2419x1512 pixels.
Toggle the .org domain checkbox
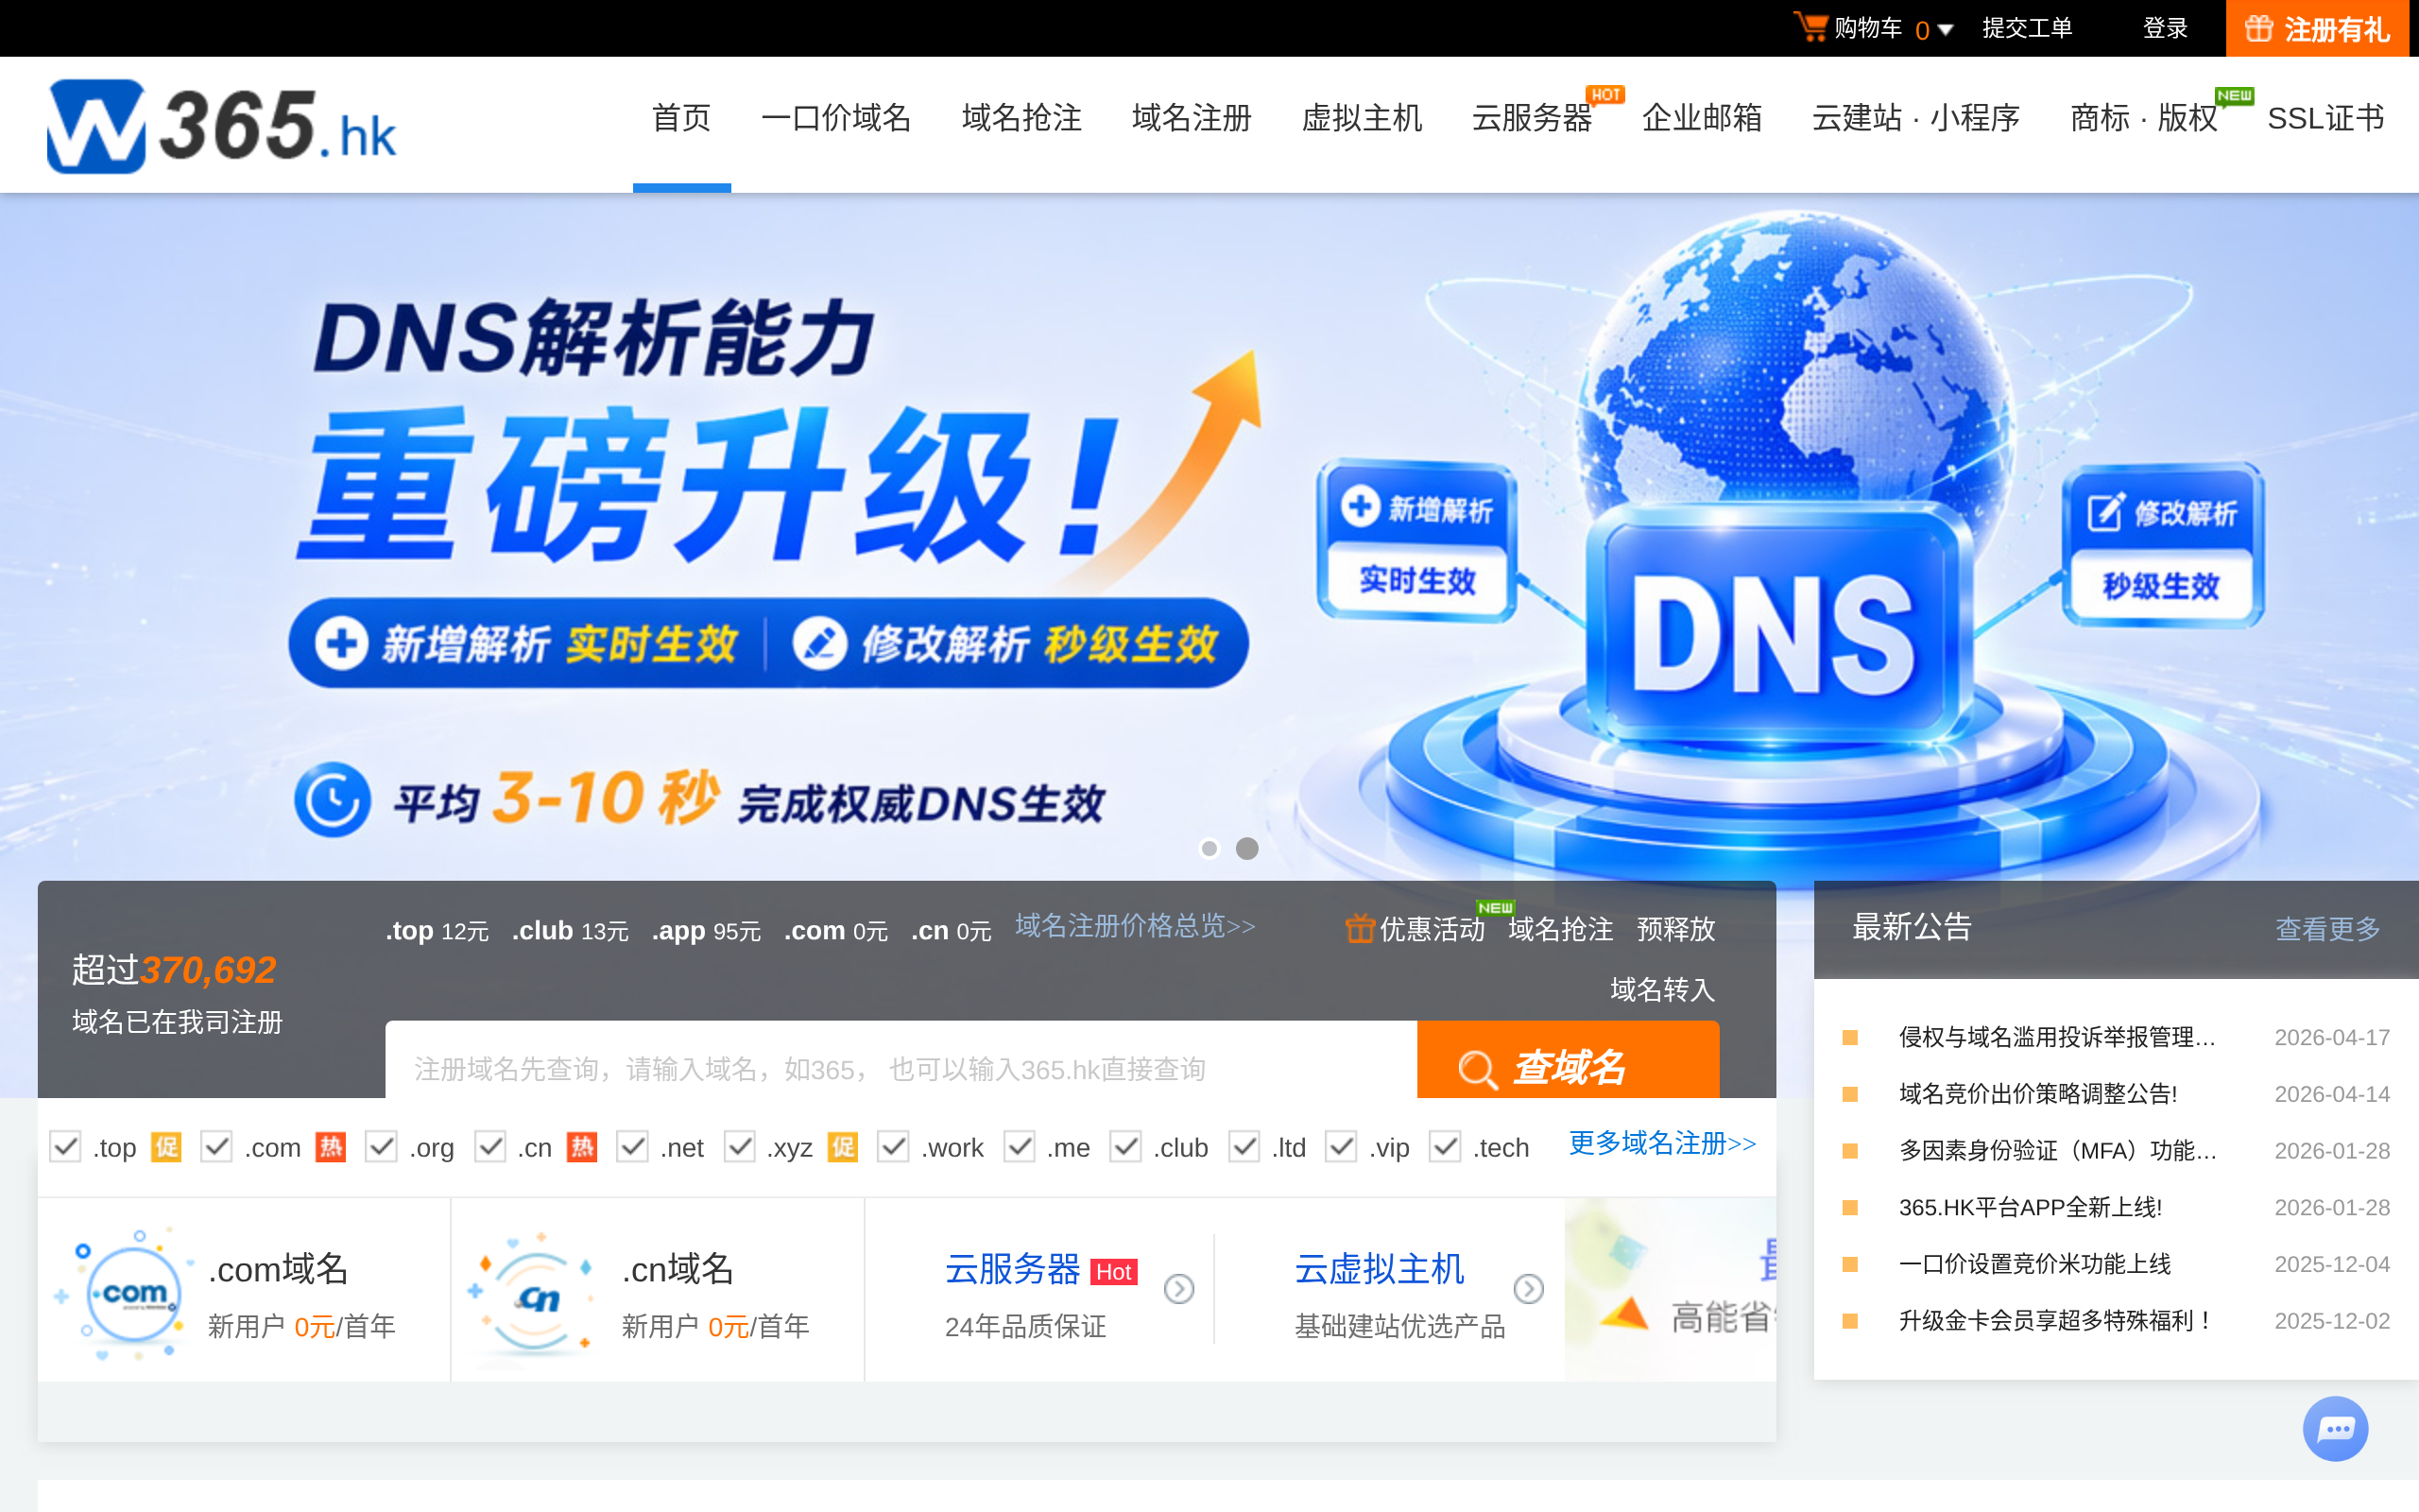pyautogui.click(x=381, y=1147)
